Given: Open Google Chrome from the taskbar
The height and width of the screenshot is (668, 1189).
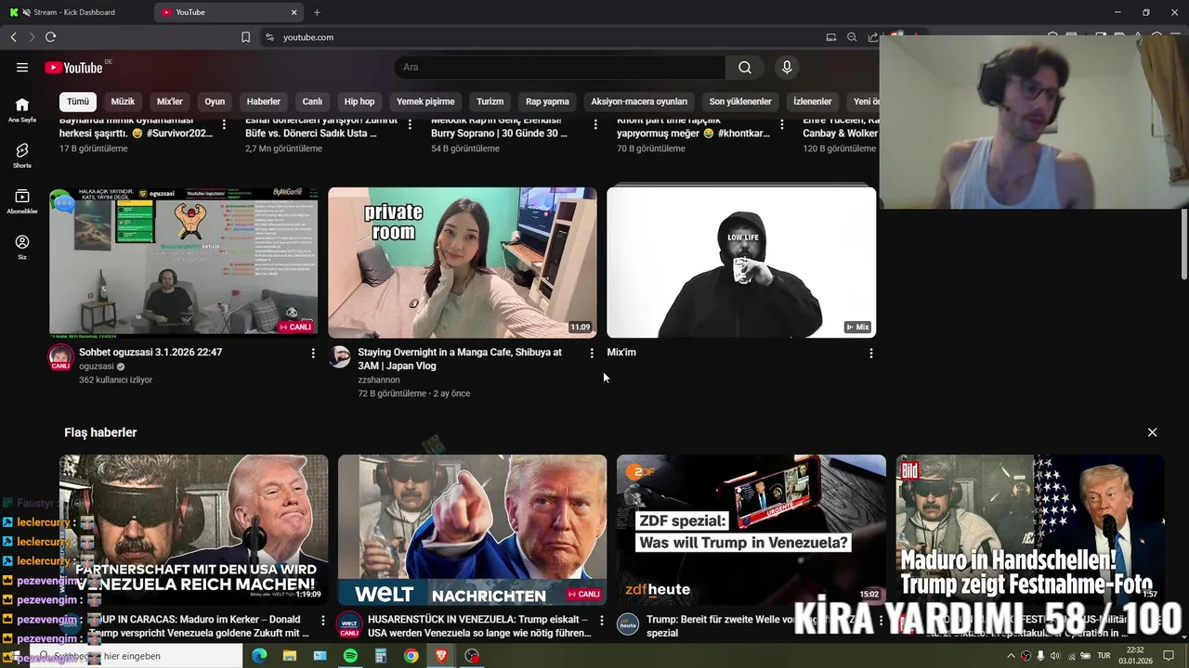Looking at the screenshot, I should click(411, 656).
